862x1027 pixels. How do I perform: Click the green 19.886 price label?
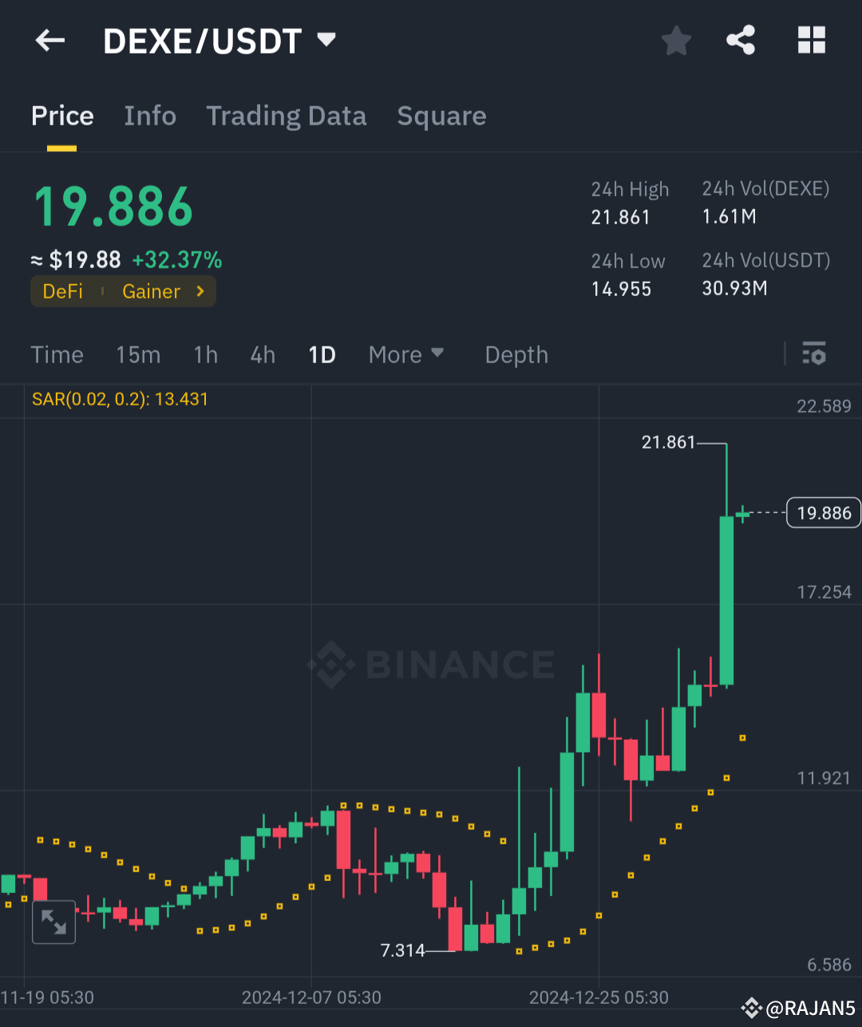click(112, 206)
